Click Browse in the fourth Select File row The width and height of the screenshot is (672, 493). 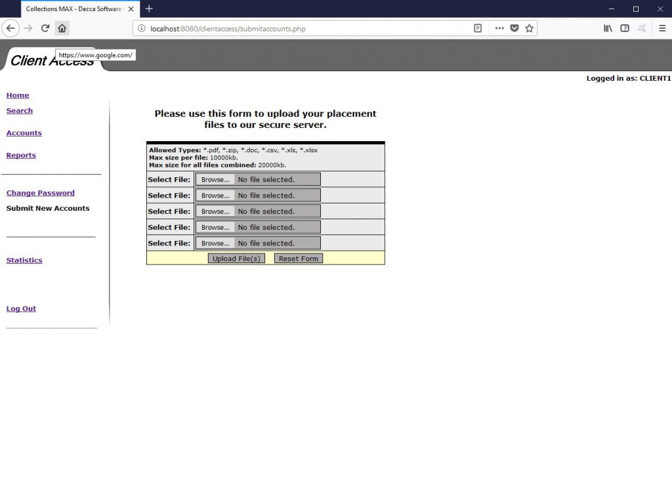coord(215,227)
